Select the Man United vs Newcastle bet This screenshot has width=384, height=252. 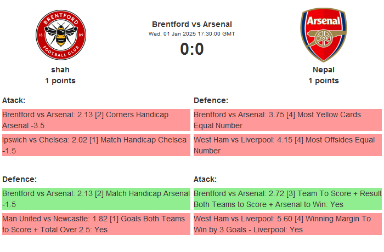pyautogui.click(x=95, y=224)
